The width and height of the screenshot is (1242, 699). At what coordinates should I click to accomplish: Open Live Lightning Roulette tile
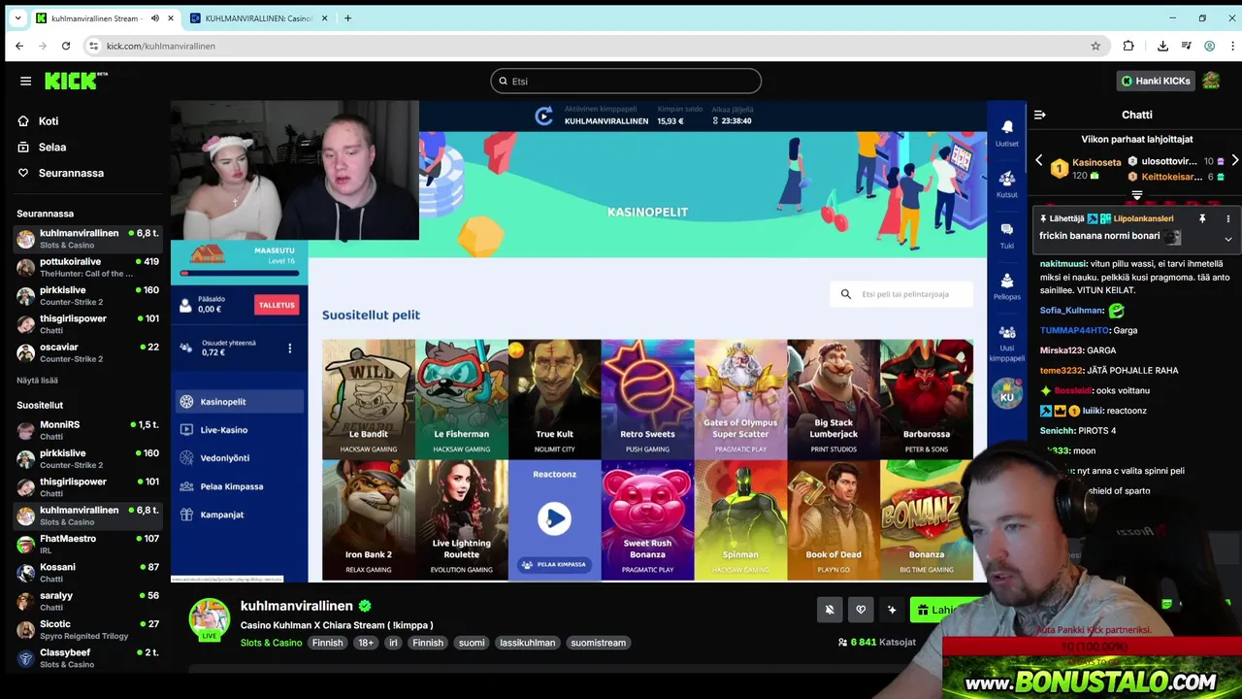[x=462, y=519]
